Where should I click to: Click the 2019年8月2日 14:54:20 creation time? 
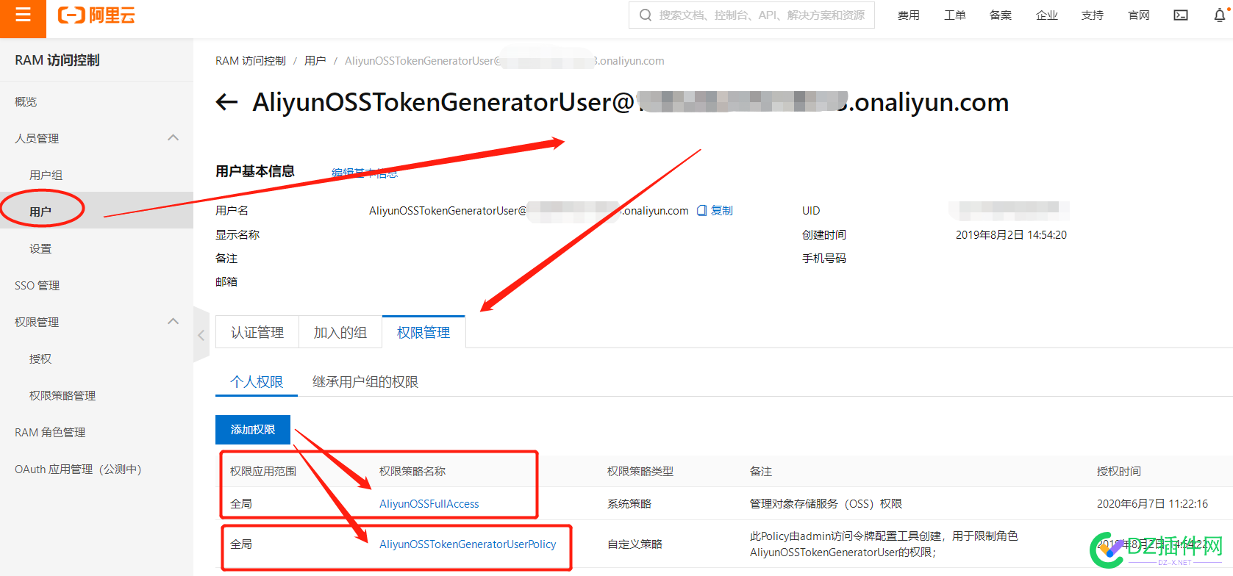(x=1011, y=234)
